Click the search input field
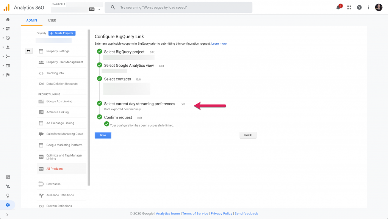The height and width of the screenshot is (219, 388). (x=178, y=8)
